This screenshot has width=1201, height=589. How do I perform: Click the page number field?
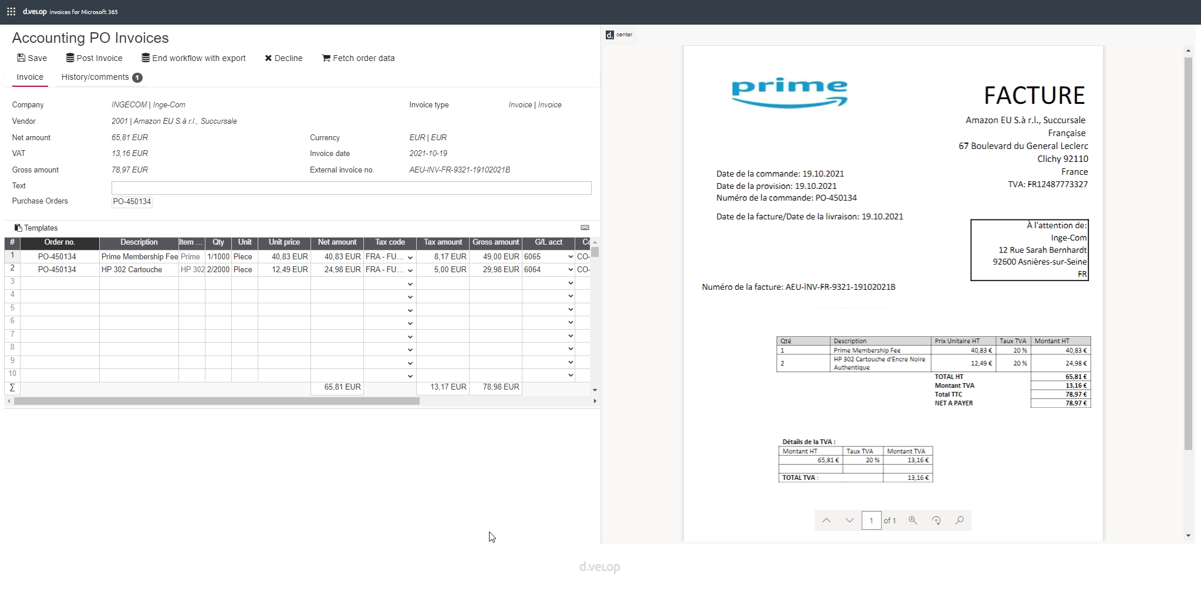pos(871,520)
